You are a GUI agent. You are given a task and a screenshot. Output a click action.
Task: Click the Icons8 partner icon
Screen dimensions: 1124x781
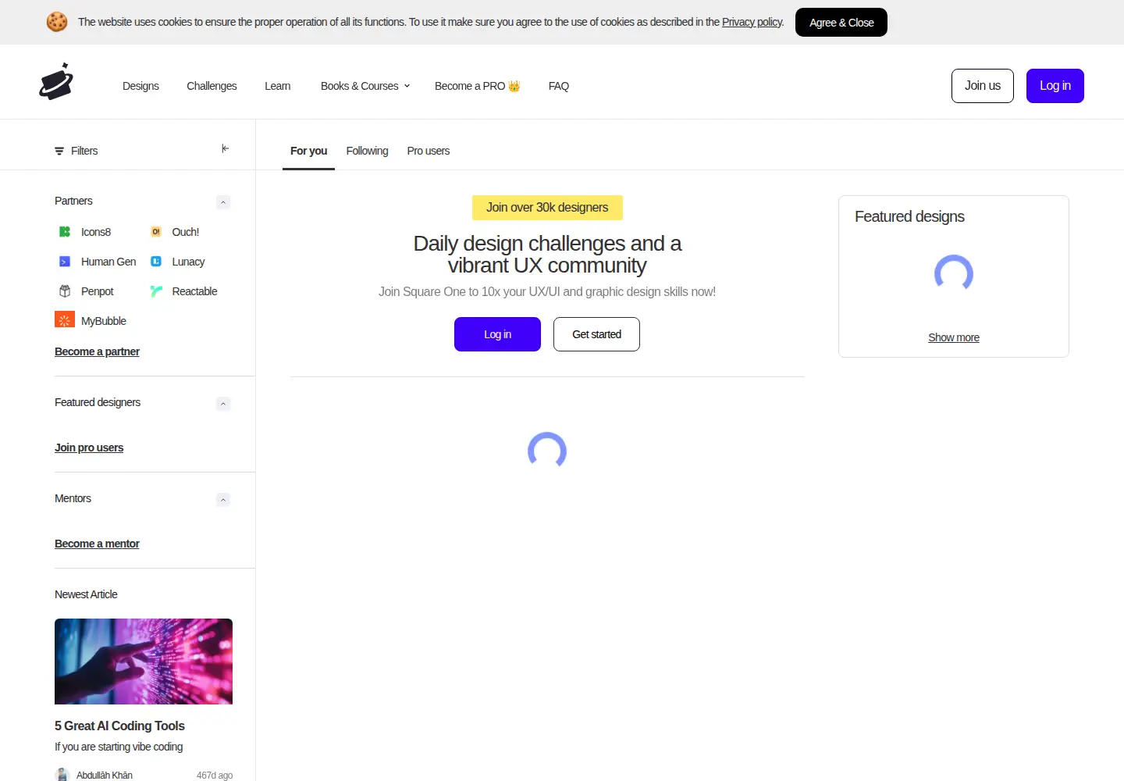pyautogui.click(x=65, y=232)
